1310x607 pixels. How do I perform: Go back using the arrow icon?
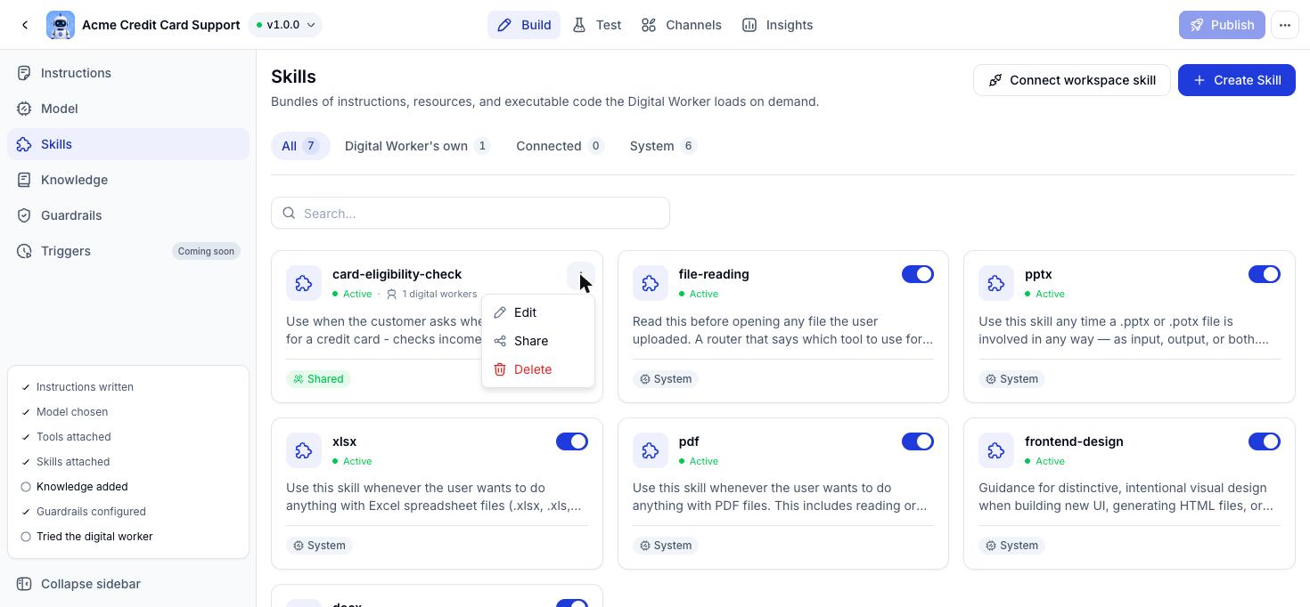[x=25, y=25]
